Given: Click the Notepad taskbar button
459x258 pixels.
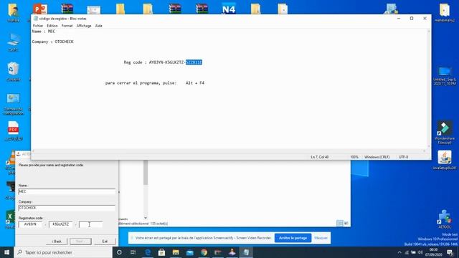Looking at the screenshot, I should [x=246, y=252].
